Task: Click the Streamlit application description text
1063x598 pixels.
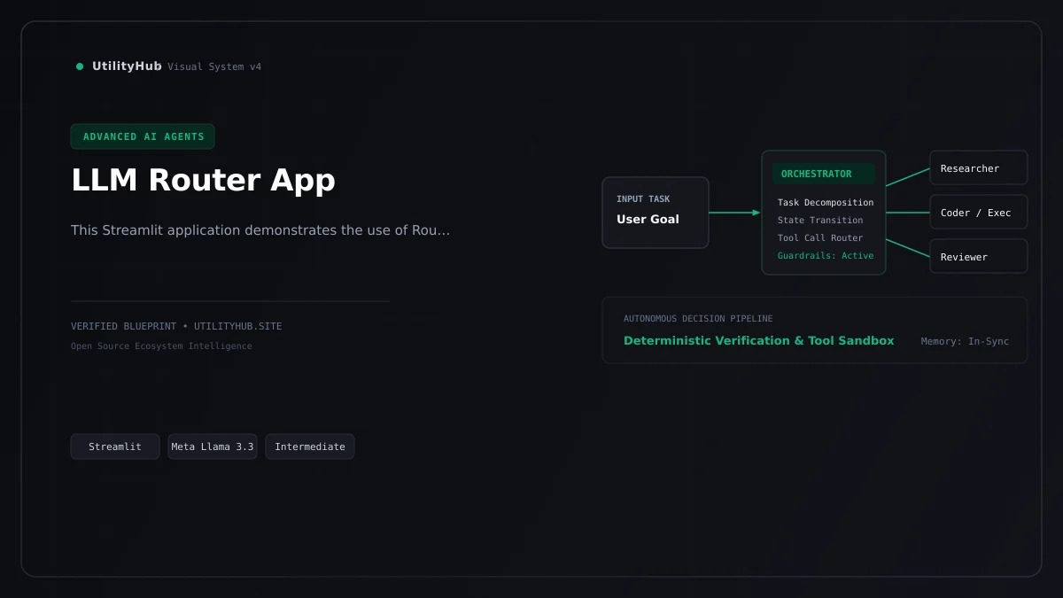Action: tap(260, 230)
